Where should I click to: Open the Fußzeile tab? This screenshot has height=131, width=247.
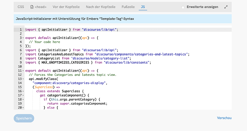[x=128, y=7]
